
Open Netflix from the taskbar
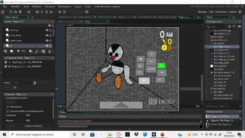click(x=127, y=134)
